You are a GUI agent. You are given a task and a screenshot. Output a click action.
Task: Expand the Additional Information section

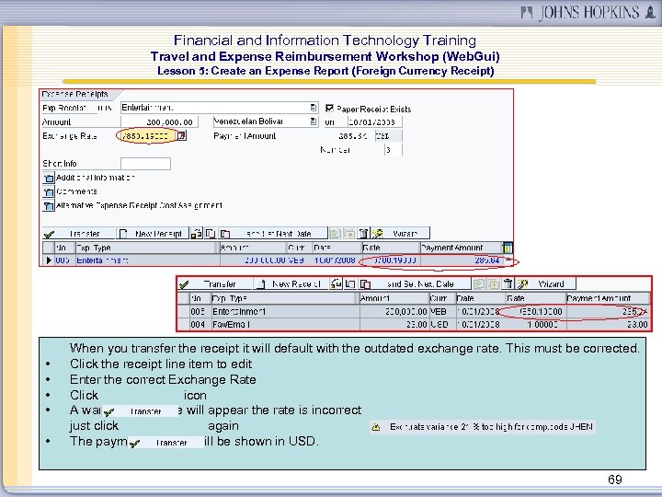point(49,178)
